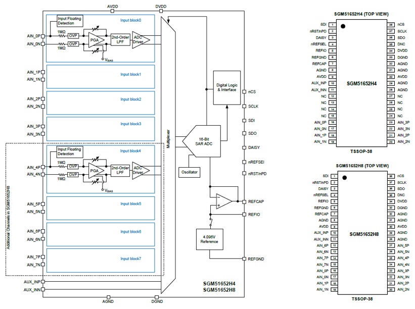Image resolution: width=415 pixels, height=309 pixels.
Task: Click the AGND label below the block diagram
Action: (108, 301)
